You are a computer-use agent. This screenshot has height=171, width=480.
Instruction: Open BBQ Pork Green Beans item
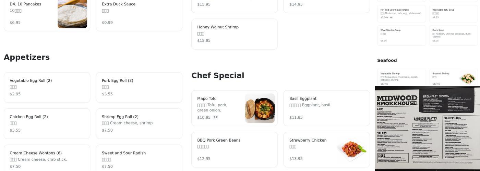pyautogui.click(x=234, y=149)
